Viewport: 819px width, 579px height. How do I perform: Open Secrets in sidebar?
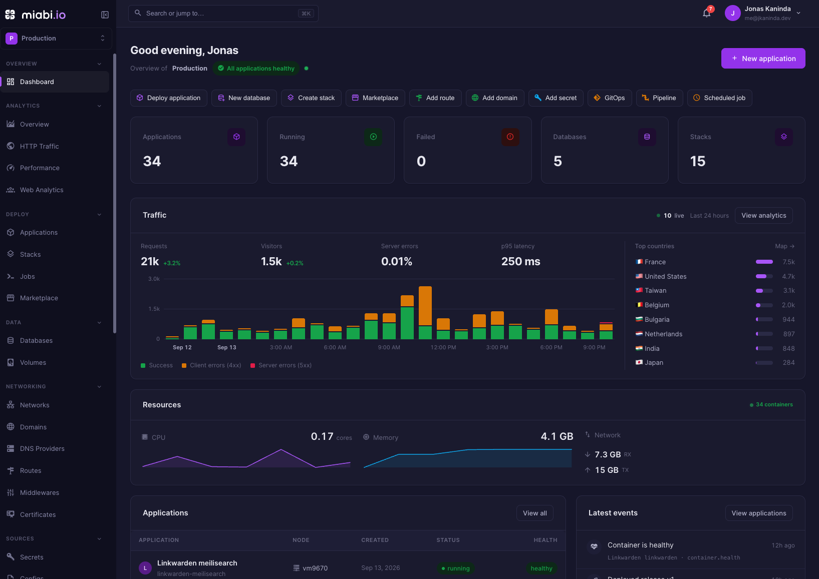point(55,557)
